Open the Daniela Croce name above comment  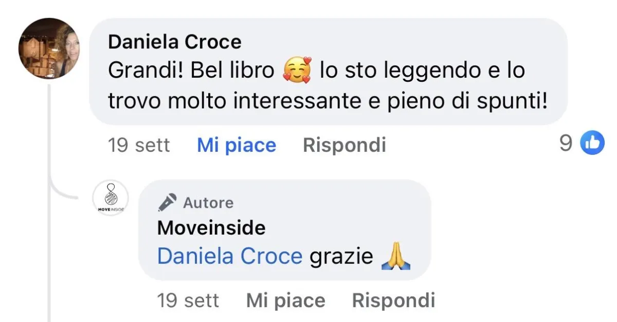pyautogui.click(x=175, y=42)
